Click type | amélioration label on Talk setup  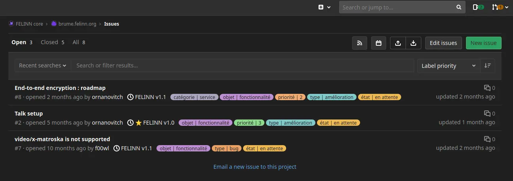(x=290, y=123)
